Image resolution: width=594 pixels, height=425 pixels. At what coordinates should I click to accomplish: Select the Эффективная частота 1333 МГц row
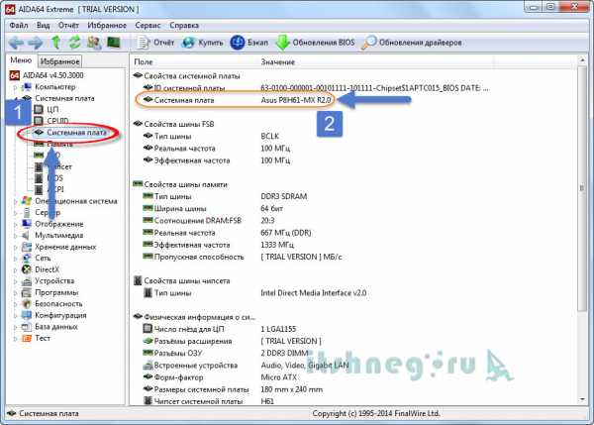pos(219,245)
